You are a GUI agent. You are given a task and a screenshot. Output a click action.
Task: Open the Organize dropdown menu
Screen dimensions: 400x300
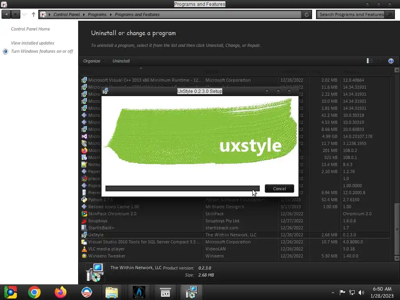coord(94,61)
